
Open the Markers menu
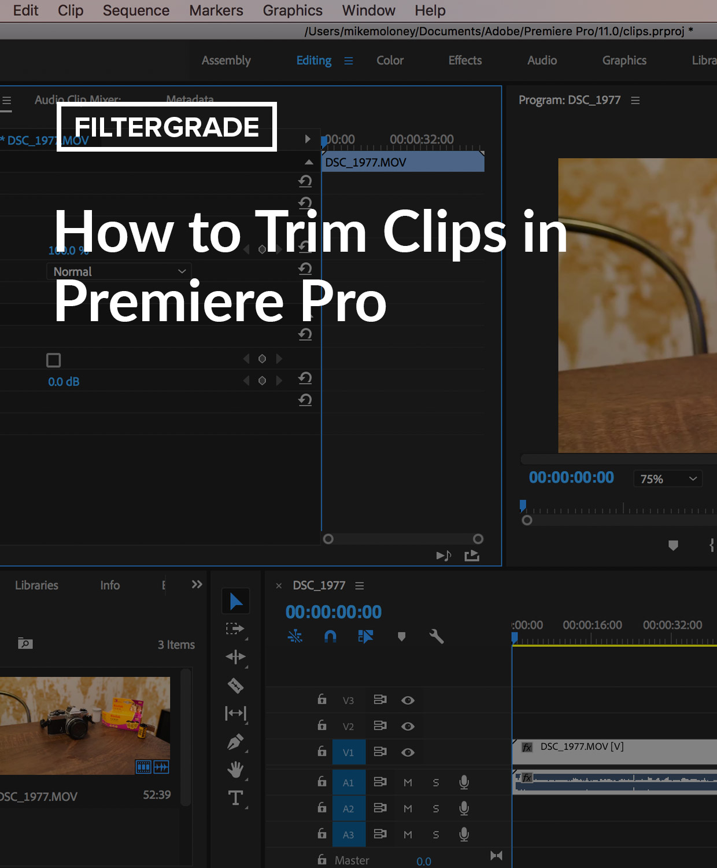(x=216, y=10)
